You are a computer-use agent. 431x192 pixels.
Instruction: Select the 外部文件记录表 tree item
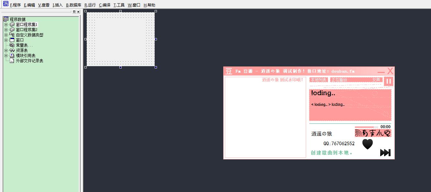(29, 61)
